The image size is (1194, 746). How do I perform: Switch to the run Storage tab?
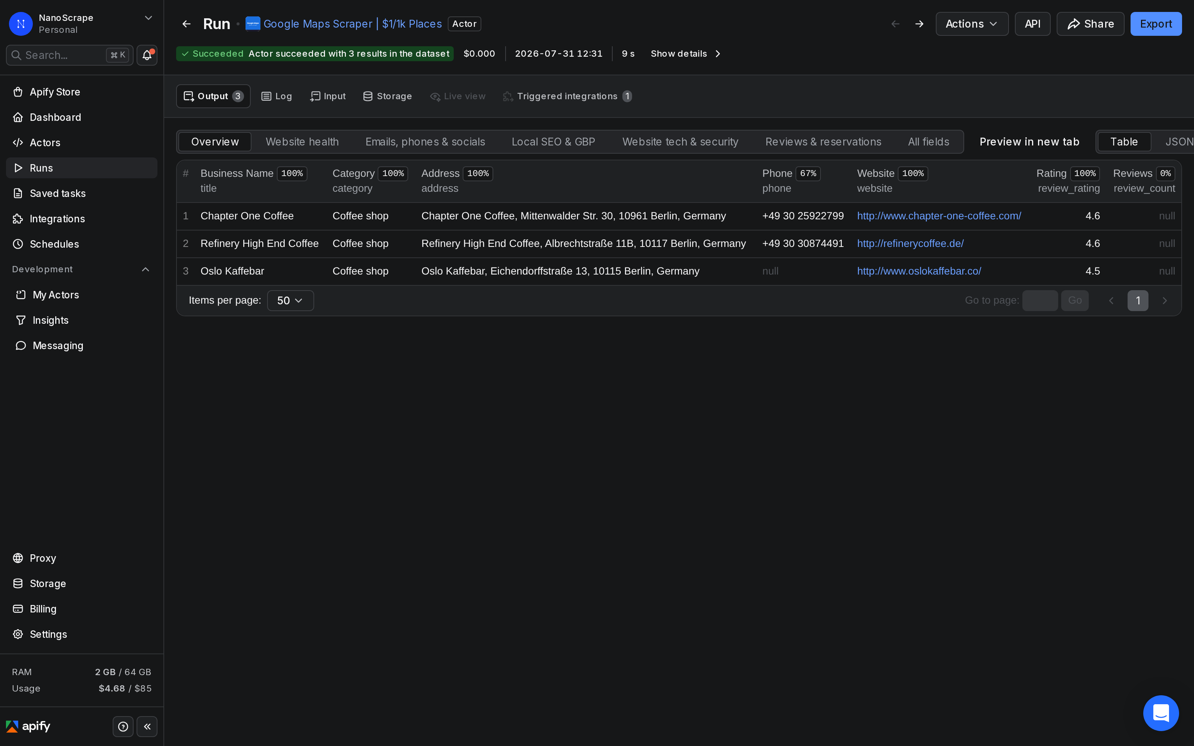tap(387, 96)
